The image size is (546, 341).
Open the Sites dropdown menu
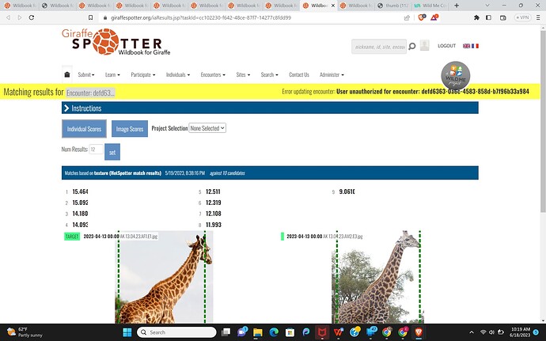[243, 74]
